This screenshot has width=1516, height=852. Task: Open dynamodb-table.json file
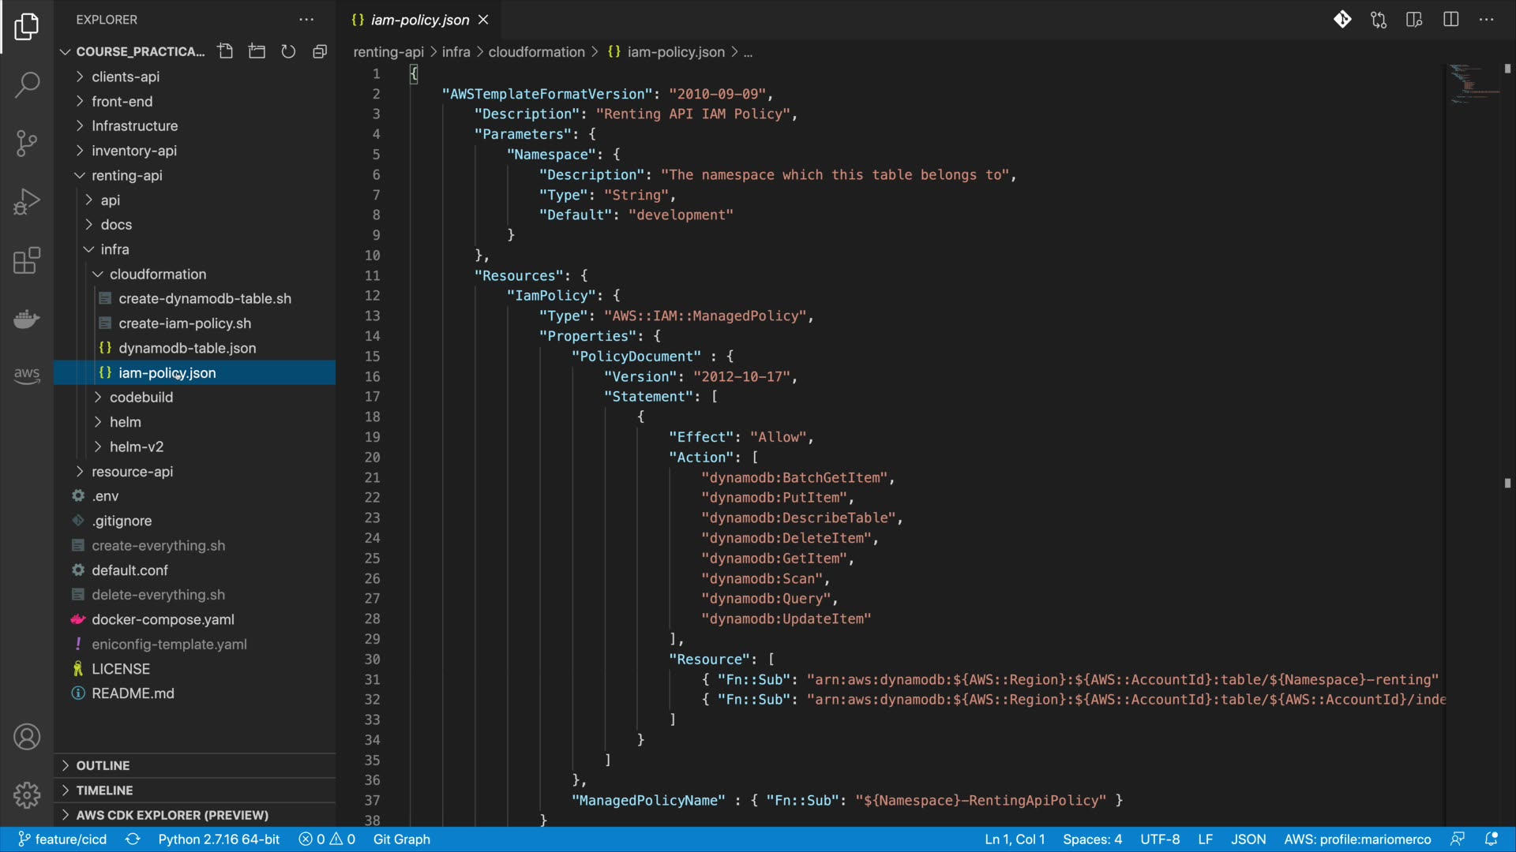coord(187,348)
